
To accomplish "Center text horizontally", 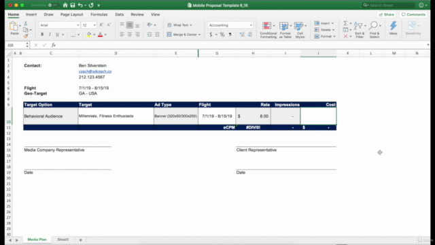I will (130, 35).
